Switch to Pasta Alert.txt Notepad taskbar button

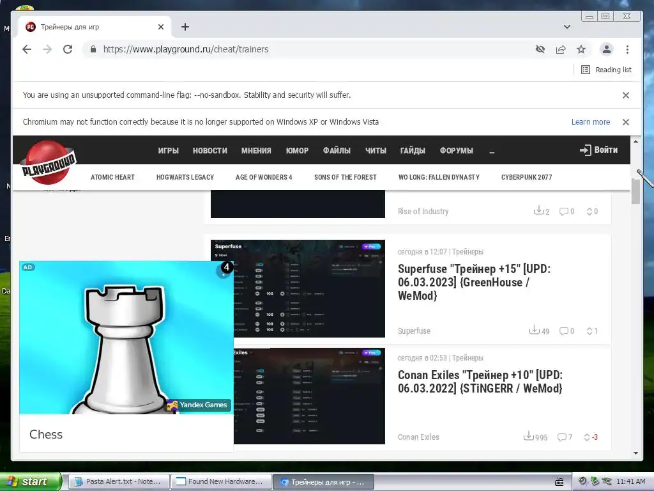tap(118, 481)
